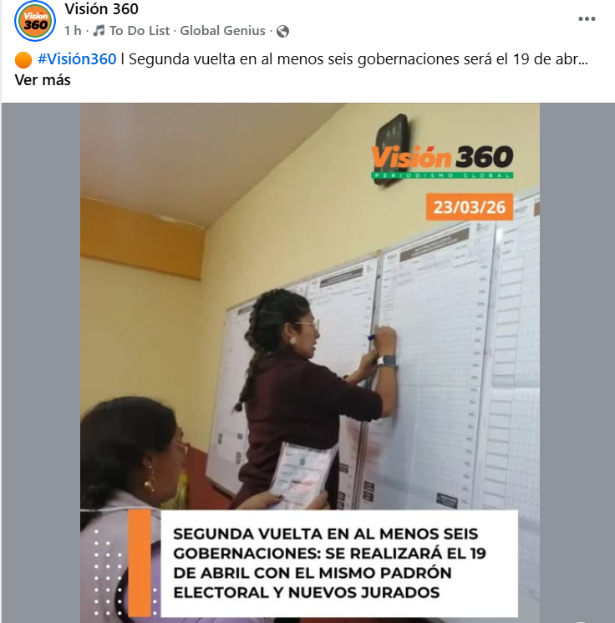615x623 pixels.
Task: Click the orange circle emoji in post text
Action: [x=23, y=60]
